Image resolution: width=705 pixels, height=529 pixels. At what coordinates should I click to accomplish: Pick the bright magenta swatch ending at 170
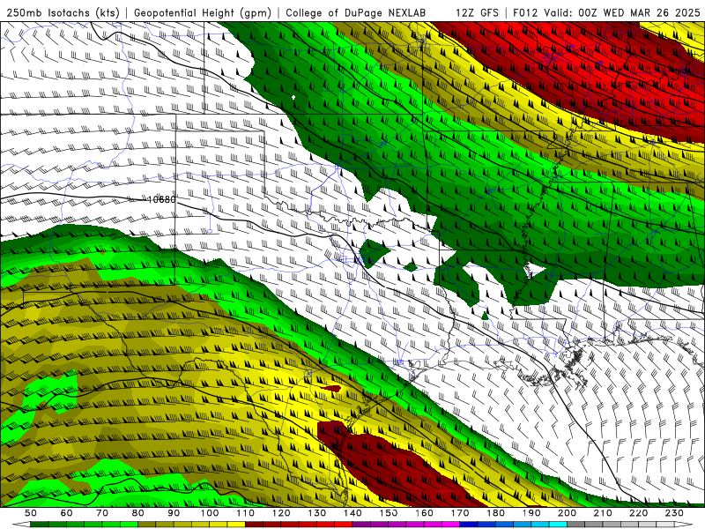450,525
